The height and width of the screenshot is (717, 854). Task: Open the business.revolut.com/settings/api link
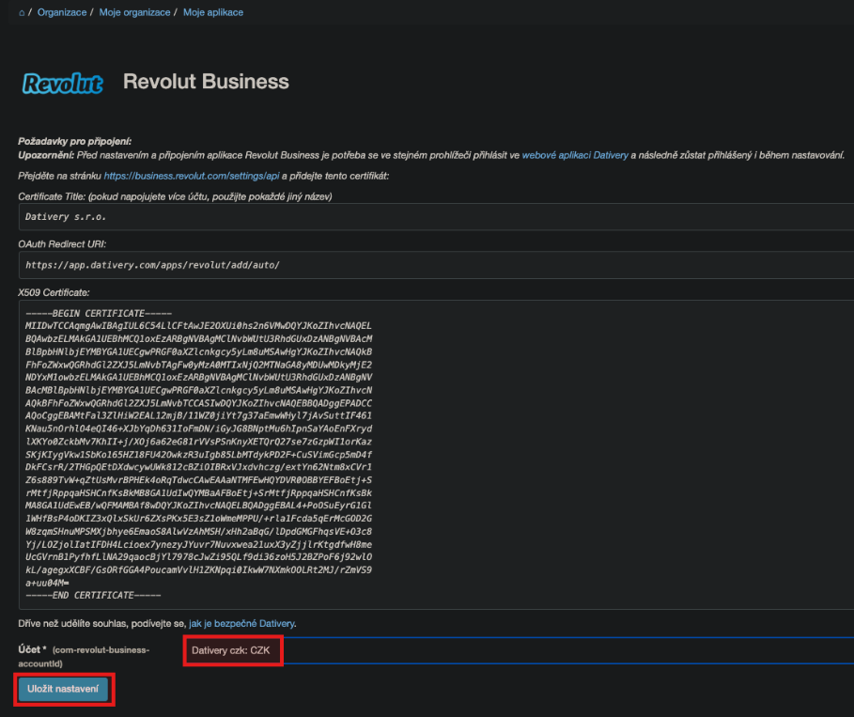coord(192,176)
